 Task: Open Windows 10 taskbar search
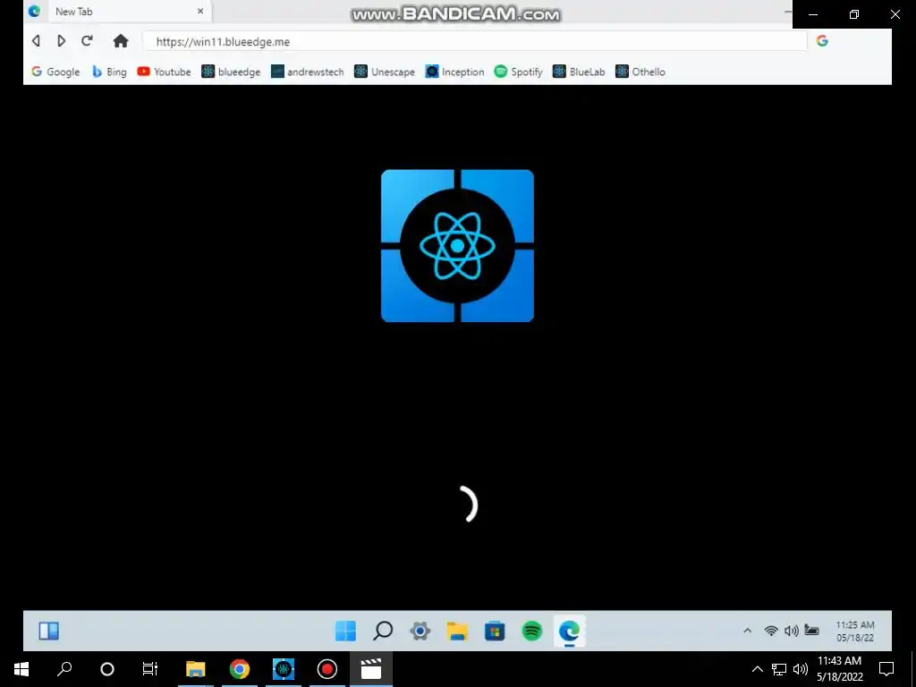64,669
